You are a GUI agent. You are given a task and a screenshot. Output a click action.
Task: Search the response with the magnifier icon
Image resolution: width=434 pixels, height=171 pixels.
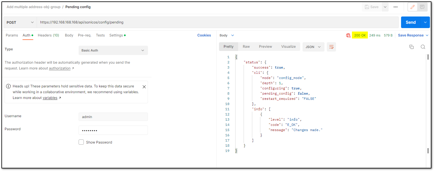(x=423, y=47)
